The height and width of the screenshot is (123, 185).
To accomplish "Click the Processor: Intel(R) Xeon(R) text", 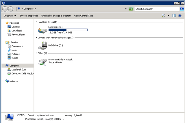I will click(45, 119).
